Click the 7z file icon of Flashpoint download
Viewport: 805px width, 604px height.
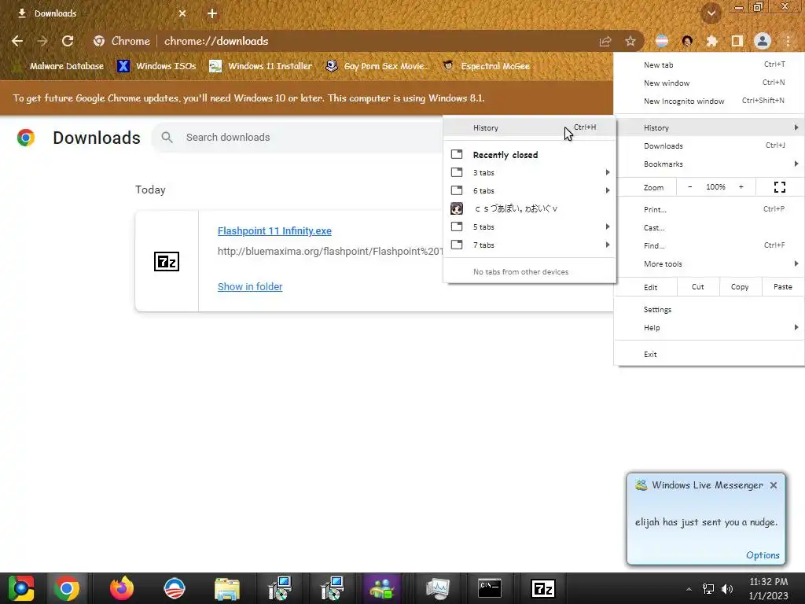coord(167,261)
